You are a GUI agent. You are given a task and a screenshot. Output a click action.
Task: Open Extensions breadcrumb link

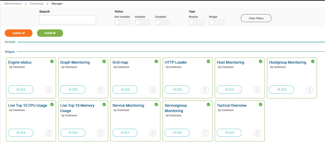click(x=37, y=4)
